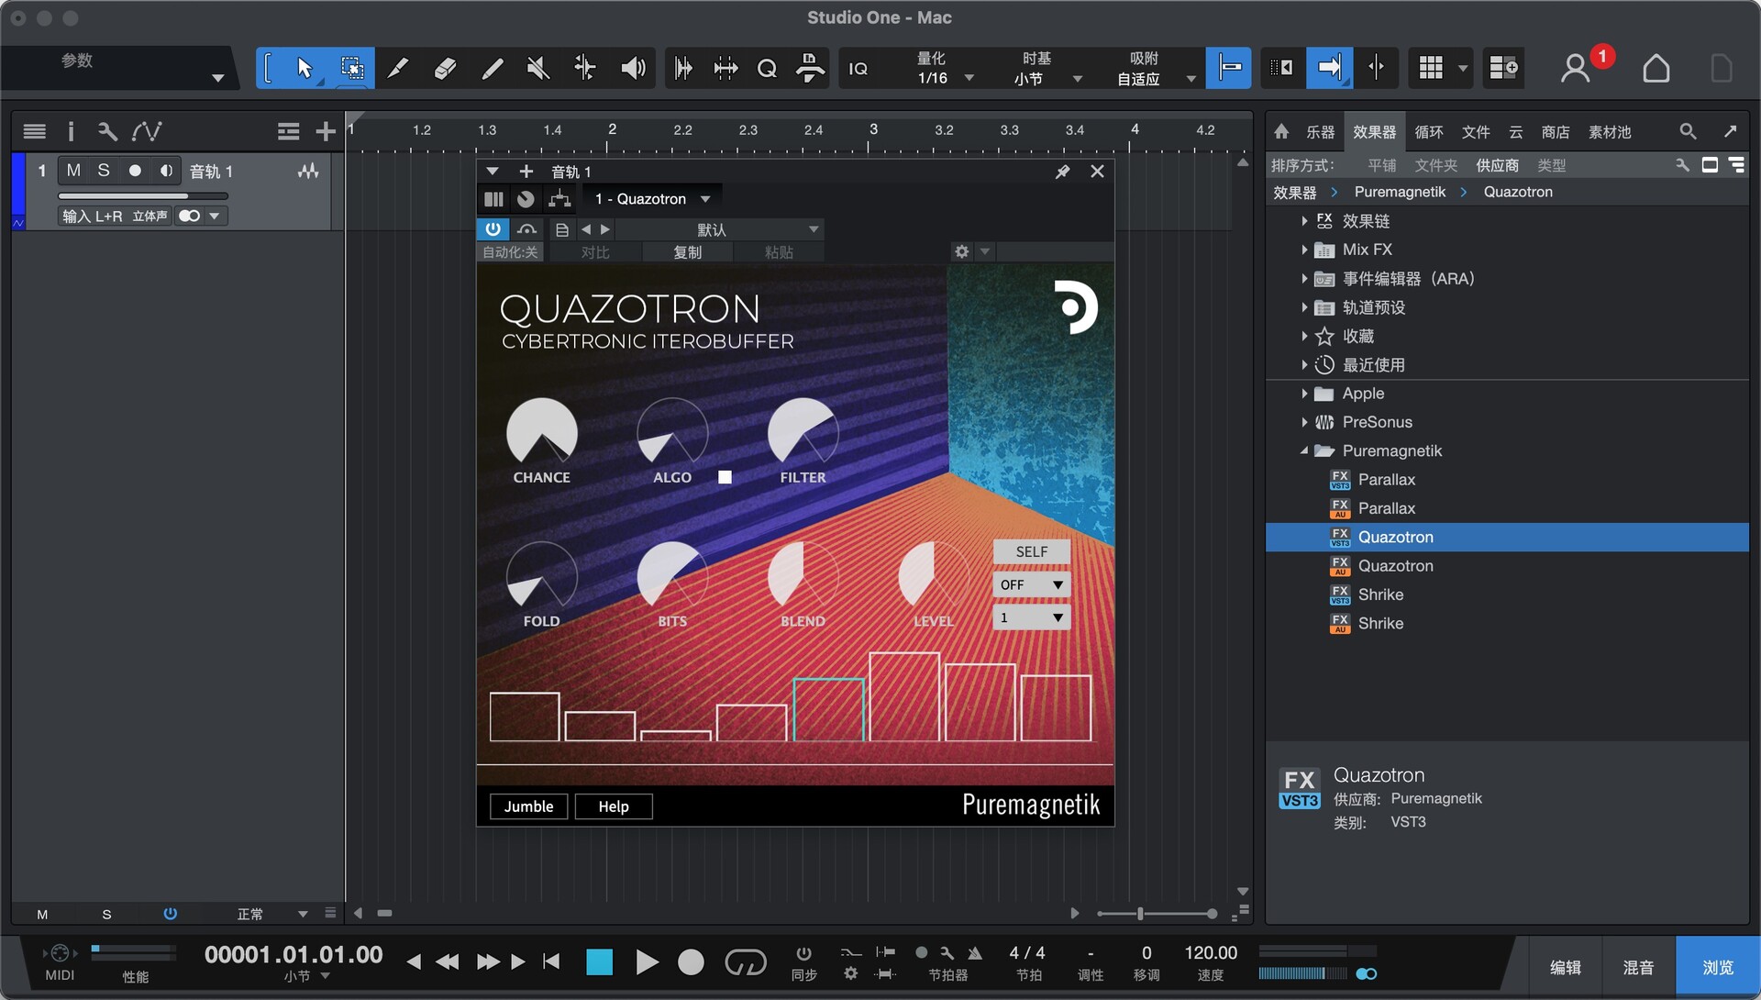Screen dimensions: 1761x1000
Task: Solo track 音轨 1
Action: [104, 171]
